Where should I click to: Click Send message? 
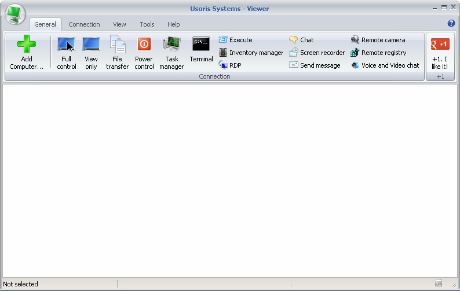tap(315, 65)
